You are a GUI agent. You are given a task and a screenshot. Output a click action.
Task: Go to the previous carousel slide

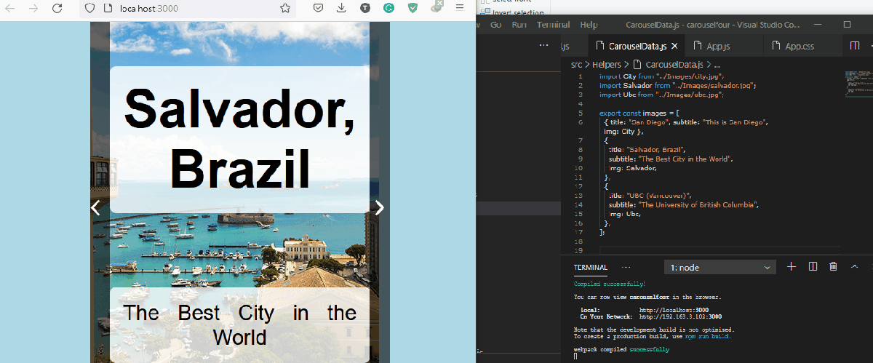95,208
